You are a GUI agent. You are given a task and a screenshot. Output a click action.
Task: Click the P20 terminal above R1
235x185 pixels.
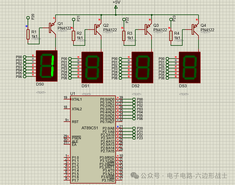28,18
